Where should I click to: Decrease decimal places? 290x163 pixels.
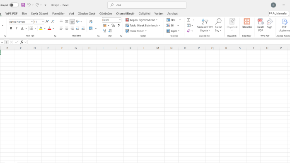[110, 31]
